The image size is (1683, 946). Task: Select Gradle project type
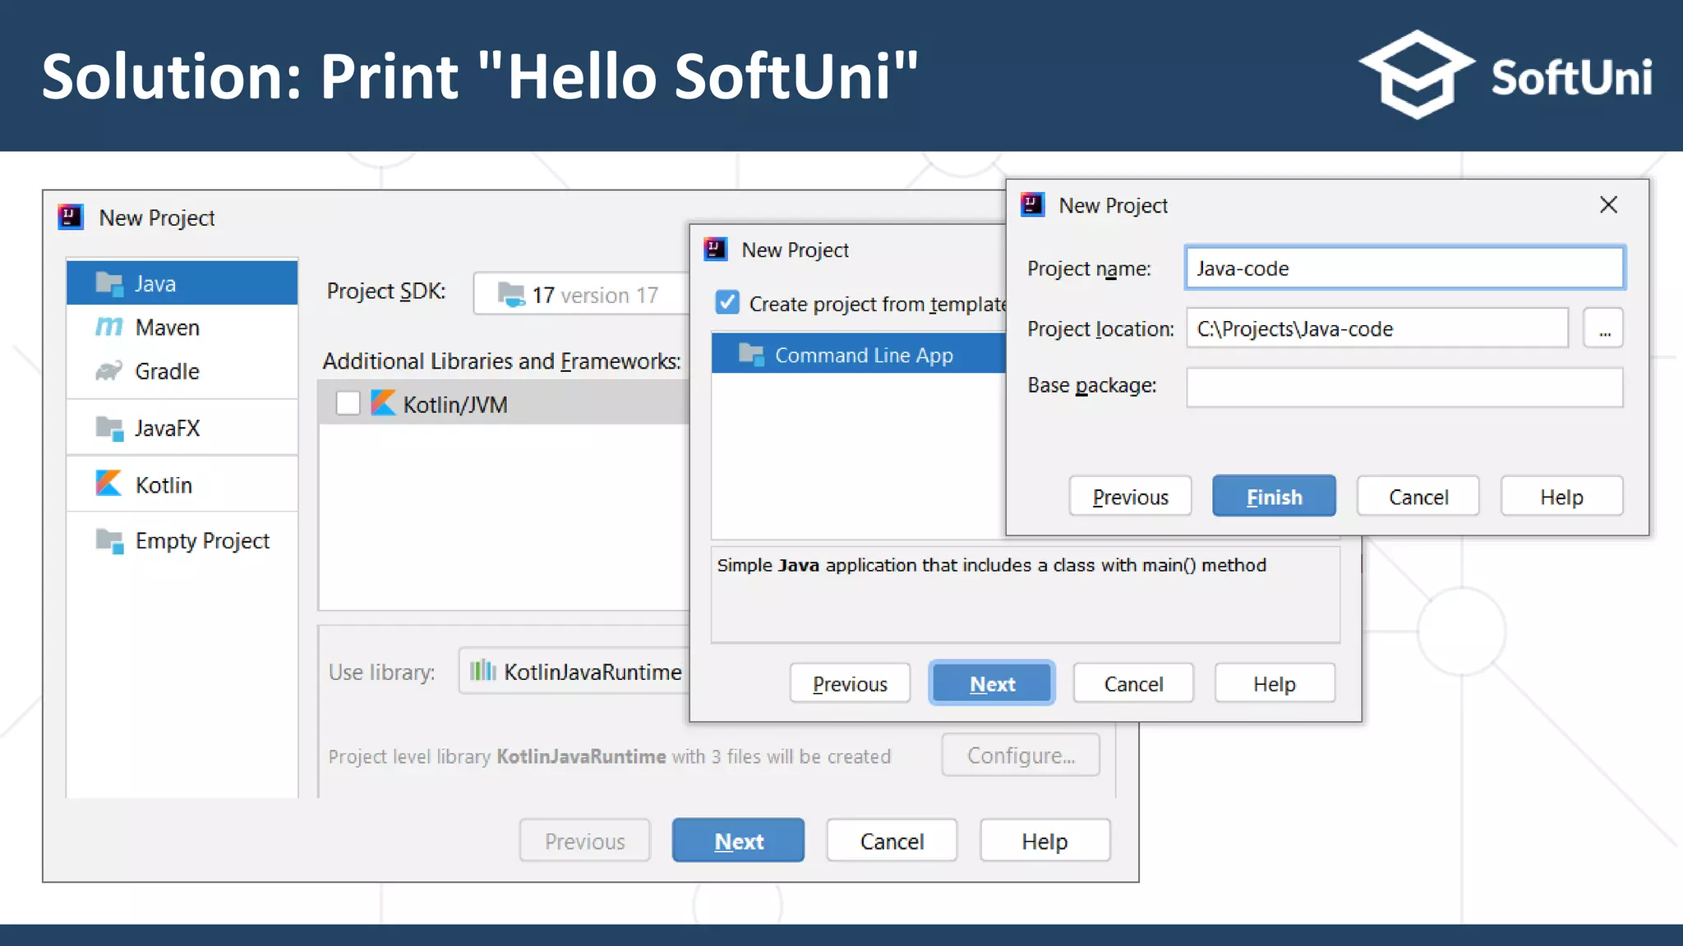pos(182,371)
